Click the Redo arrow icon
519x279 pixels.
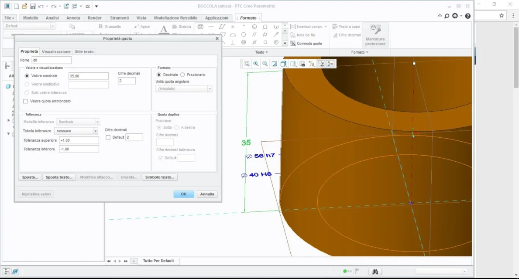[54, 6]
